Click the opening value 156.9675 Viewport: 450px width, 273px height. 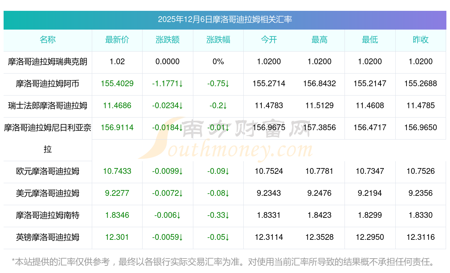click(269, 128)
